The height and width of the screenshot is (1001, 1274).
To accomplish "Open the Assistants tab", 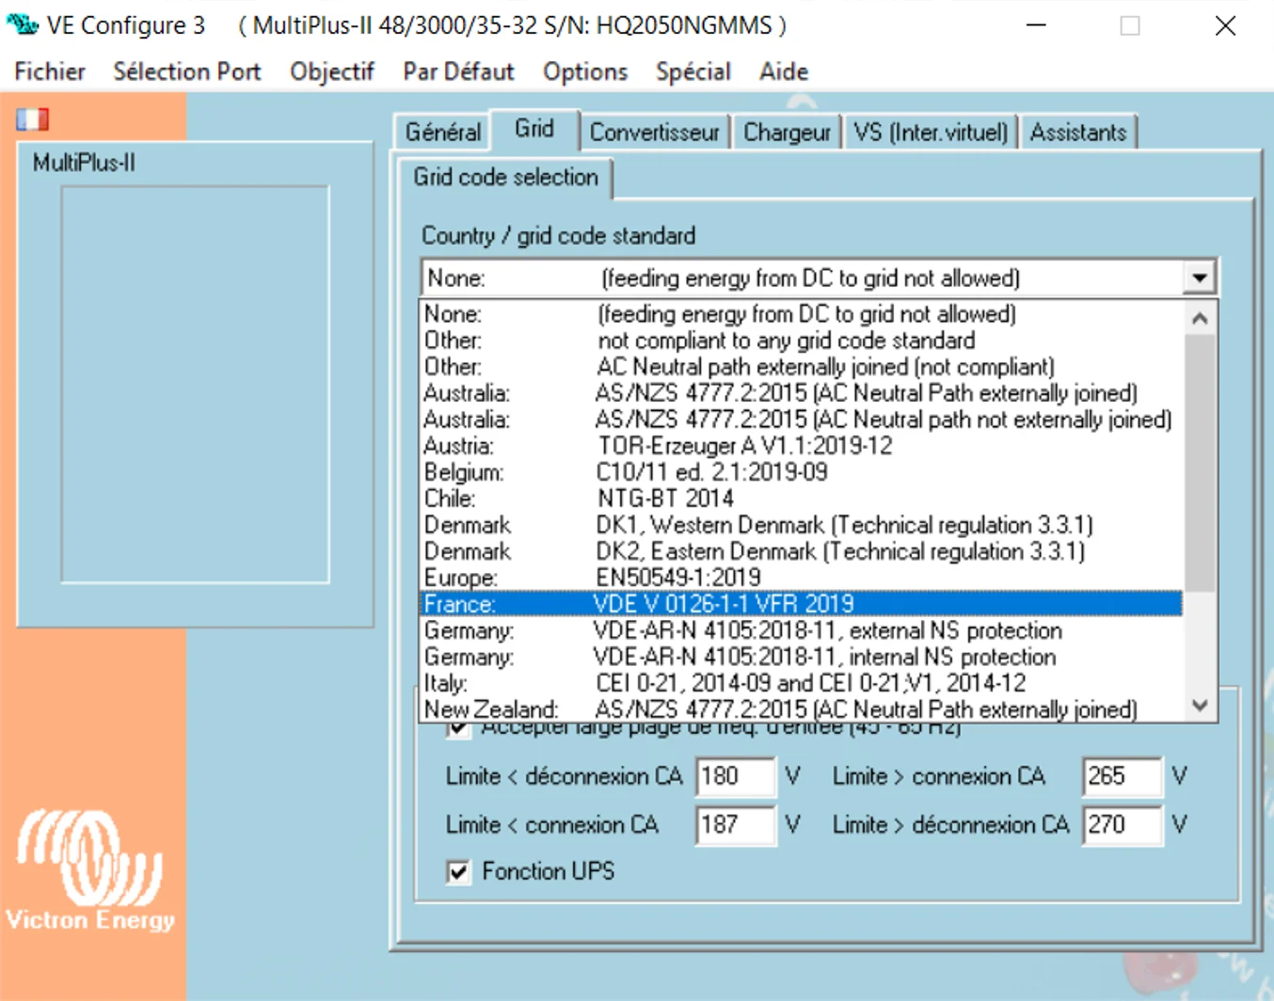I will pos(1078,133).
